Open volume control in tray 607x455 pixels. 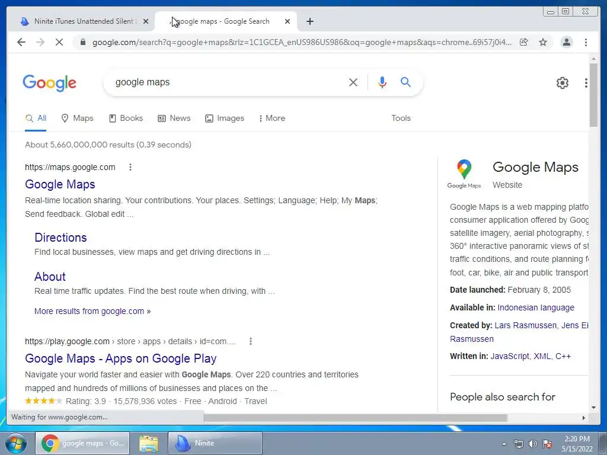point(533,444)
